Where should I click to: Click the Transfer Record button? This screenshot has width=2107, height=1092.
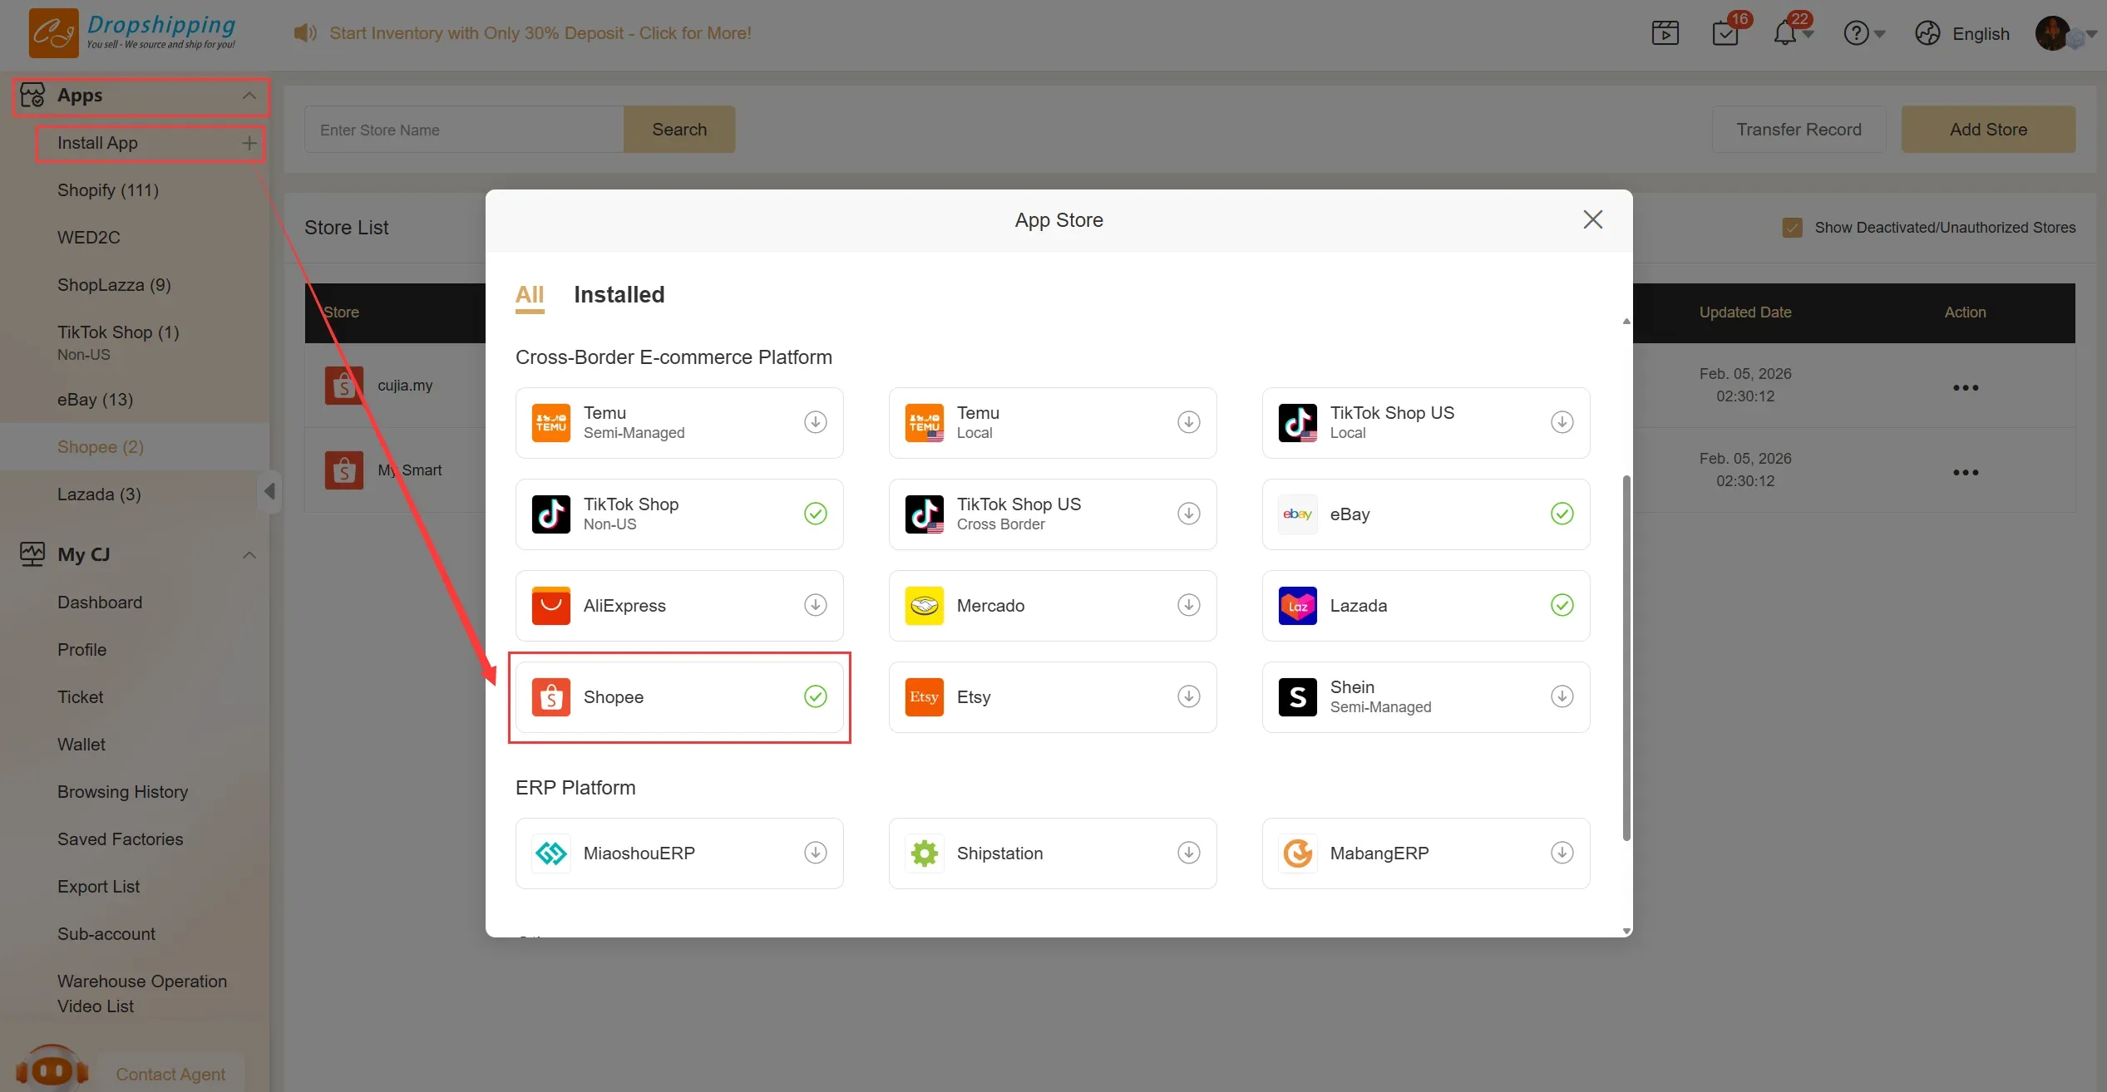[1798, 130]
